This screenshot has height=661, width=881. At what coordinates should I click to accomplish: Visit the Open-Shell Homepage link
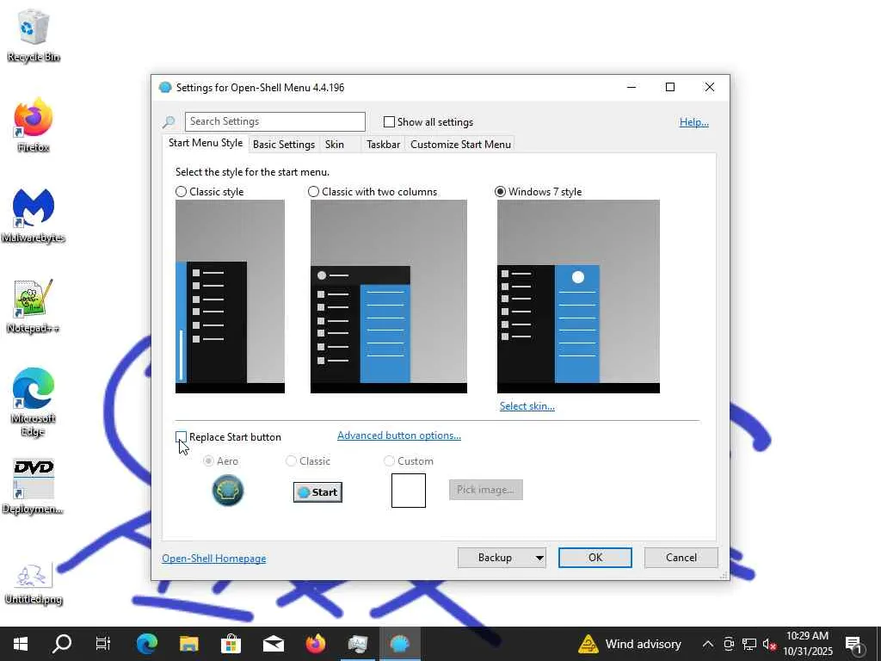[x=214, y=558]
